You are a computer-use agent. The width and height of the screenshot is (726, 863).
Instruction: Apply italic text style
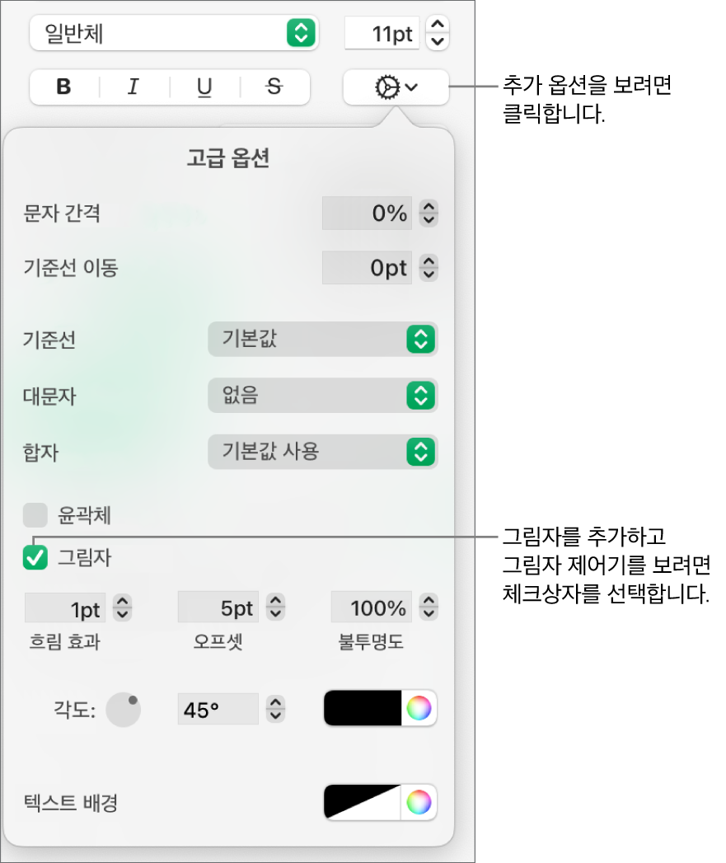coord(133,87)
